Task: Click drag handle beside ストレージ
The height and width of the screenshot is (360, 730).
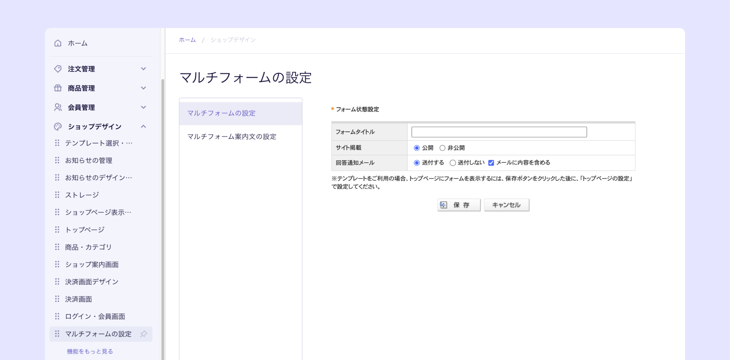Action: pyautogui.click(x=57, y=194)
